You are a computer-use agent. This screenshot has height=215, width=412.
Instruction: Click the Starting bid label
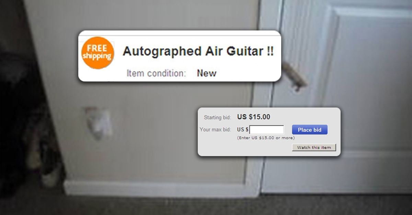pos(217,117)
